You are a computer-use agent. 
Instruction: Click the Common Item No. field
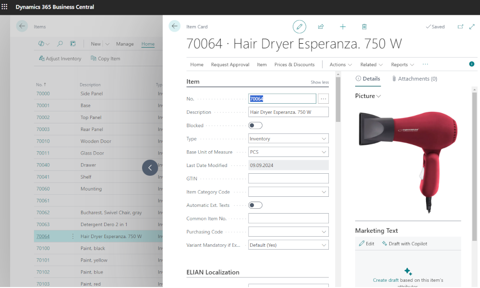[x=288, y=218]
